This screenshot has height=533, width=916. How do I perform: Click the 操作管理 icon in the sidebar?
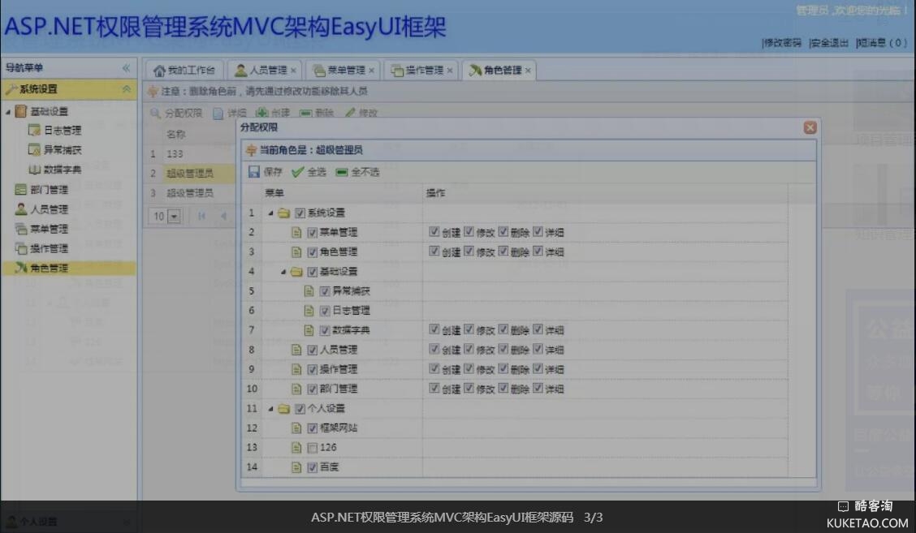coord(21,248)
